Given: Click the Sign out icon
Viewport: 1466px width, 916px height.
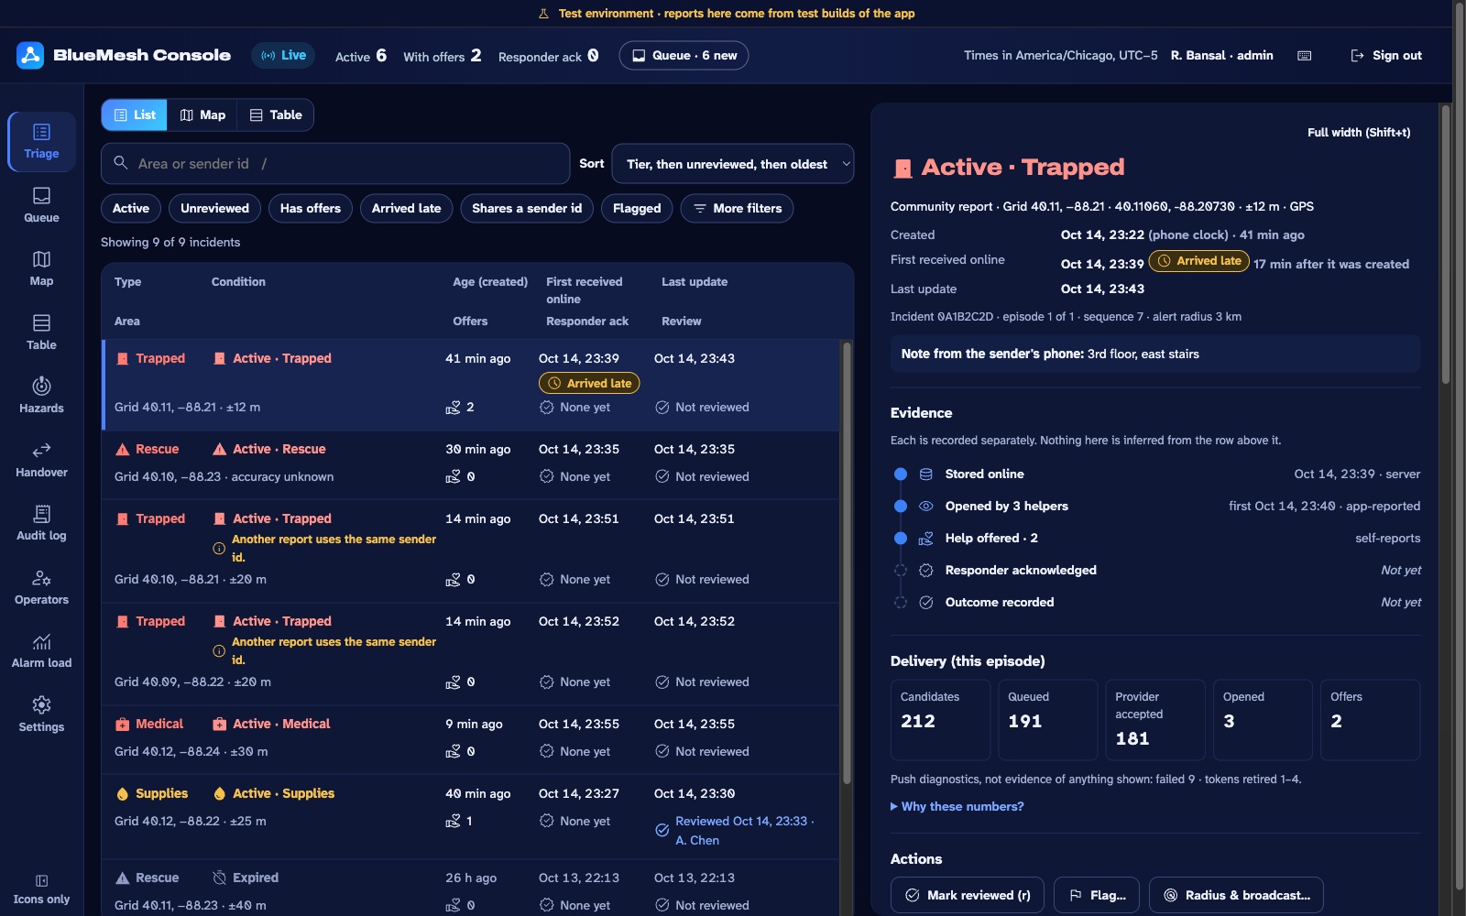Looking at the screenshot, I should 1357,56.
